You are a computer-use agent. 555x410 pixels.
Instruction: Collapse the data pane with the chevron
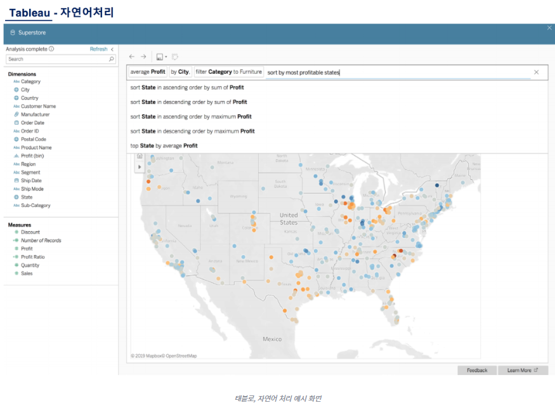pyautogui.click(x=112, y=50)
